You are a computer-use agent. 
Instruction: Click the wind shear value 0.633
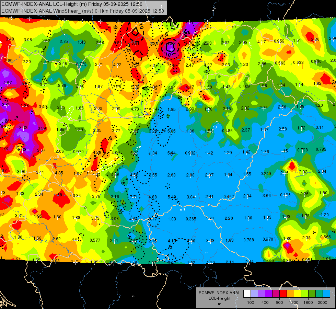point(298,62)
